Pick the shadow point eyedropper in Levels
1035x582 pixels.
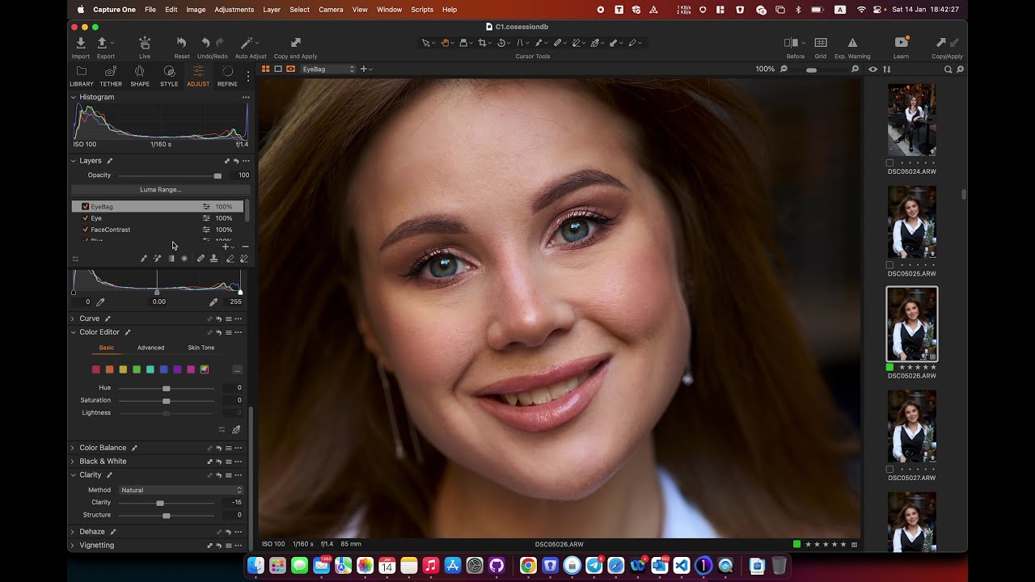click(100, 302)
